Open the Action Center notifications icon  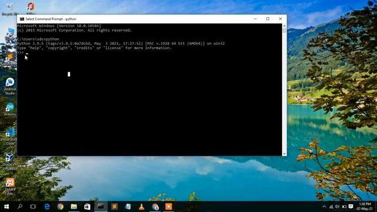351,207
